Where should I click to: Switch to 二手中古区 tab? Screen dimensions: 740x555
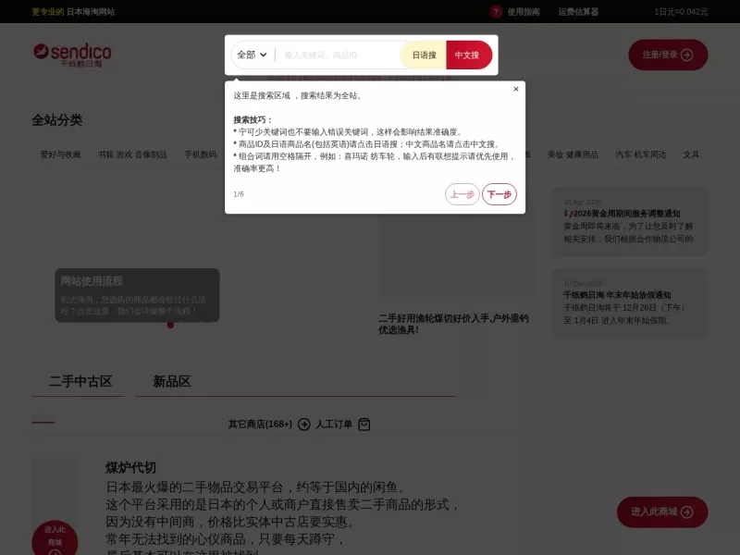pyautogui.click(x=80, y=381)
